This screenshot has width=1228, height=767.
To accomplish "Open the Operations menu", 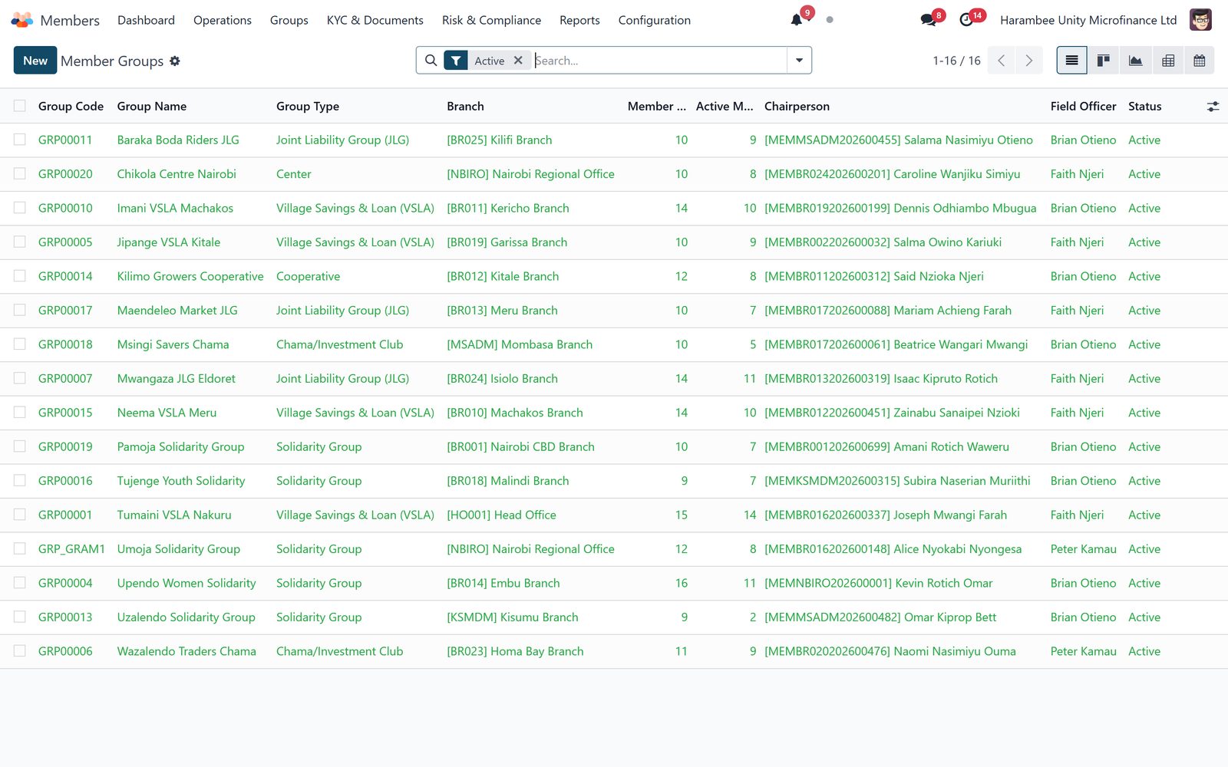I will point(223,20).
